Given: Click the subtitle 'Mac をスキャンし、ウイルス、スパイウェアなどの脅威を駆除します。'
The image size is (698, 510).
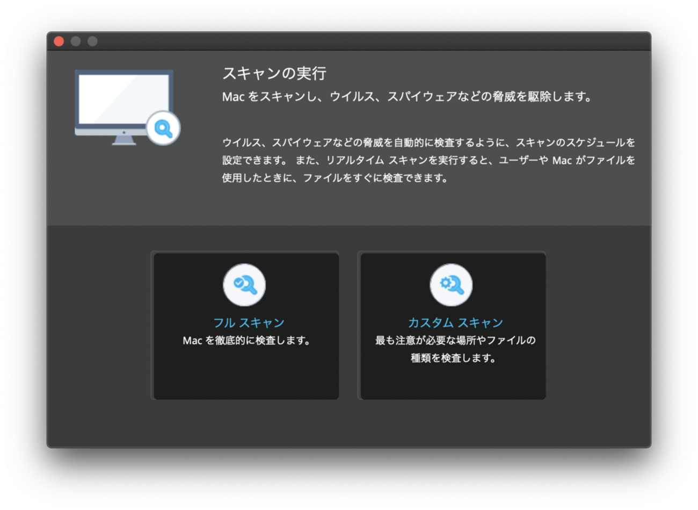Looking at the screenshot, I should coord(407,97).
